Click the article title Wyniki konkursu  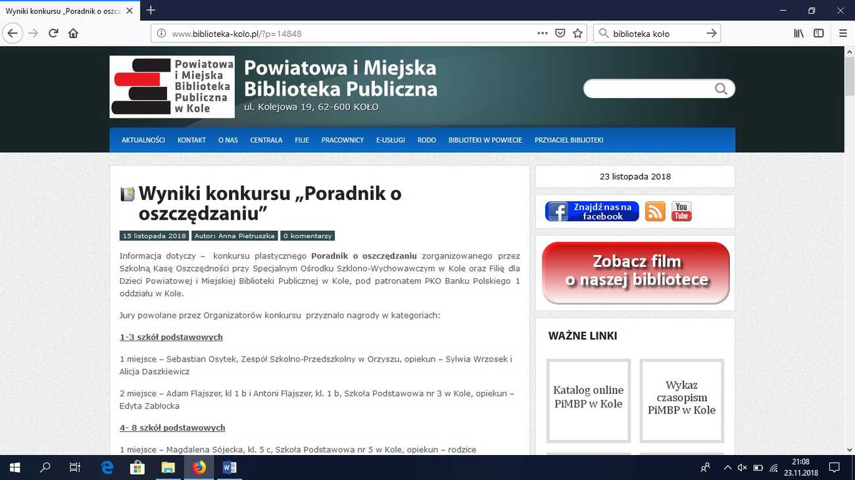coord(270,203)
